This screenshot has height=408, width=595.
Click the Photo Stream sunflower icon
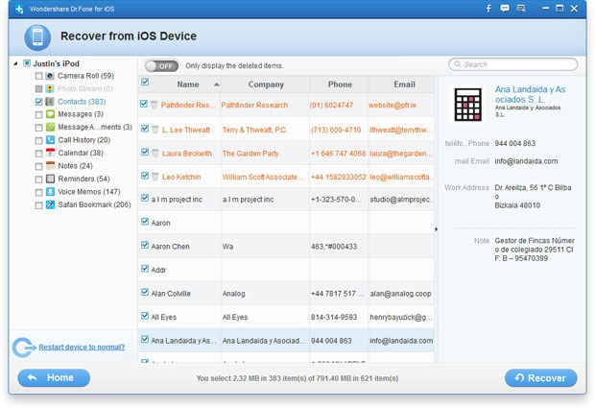pos(50,89)
